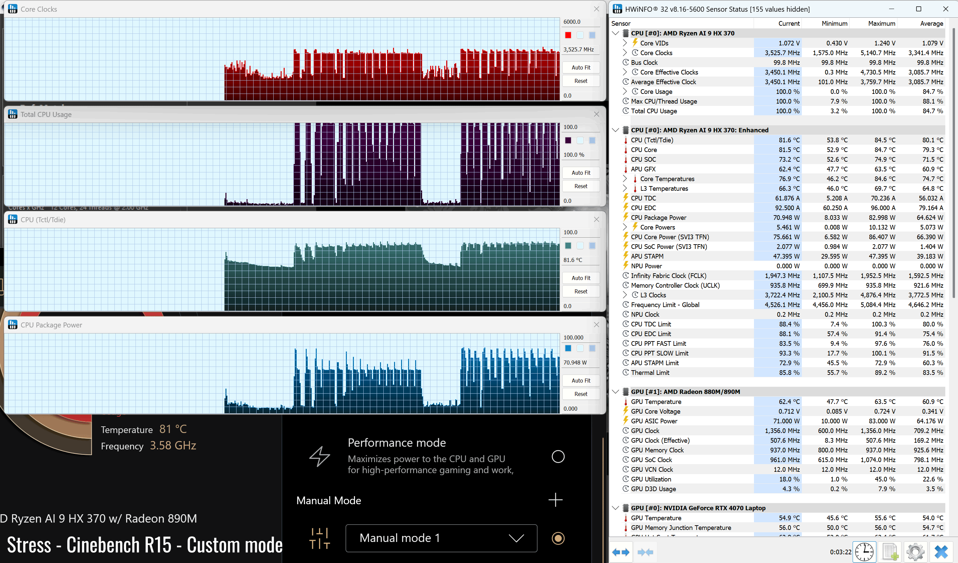This screenshot has height=563, width=958.
Task: Click the chip icon of Radeon 880M/890M group
Action: pyautogui.click(x=626, y=391)
